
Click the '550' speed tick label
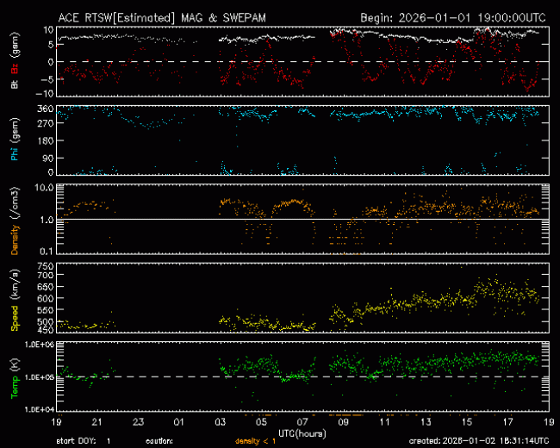pyautogui.click(x=46, y=310)
